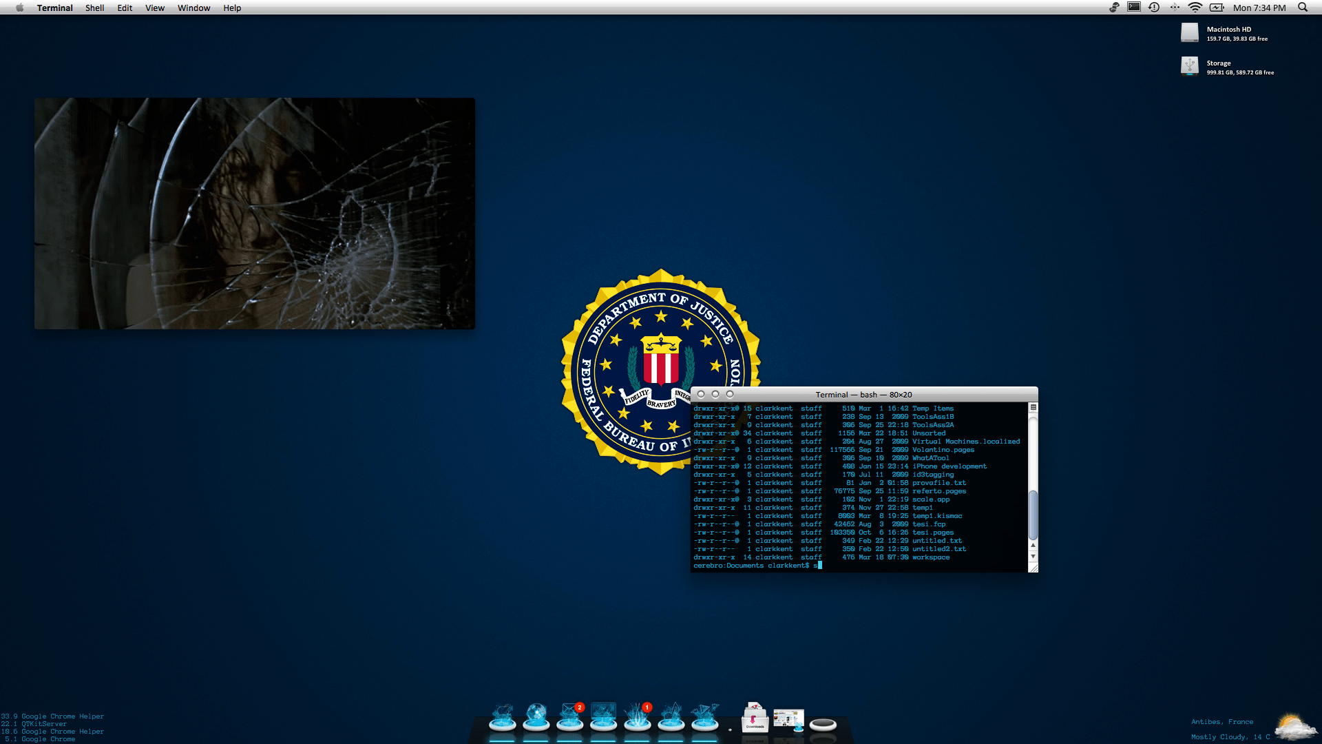Image resolution: width=1322 pixels, height=744 pixels.
Task: Open the music note dock icon
Action: pos(671,718)
